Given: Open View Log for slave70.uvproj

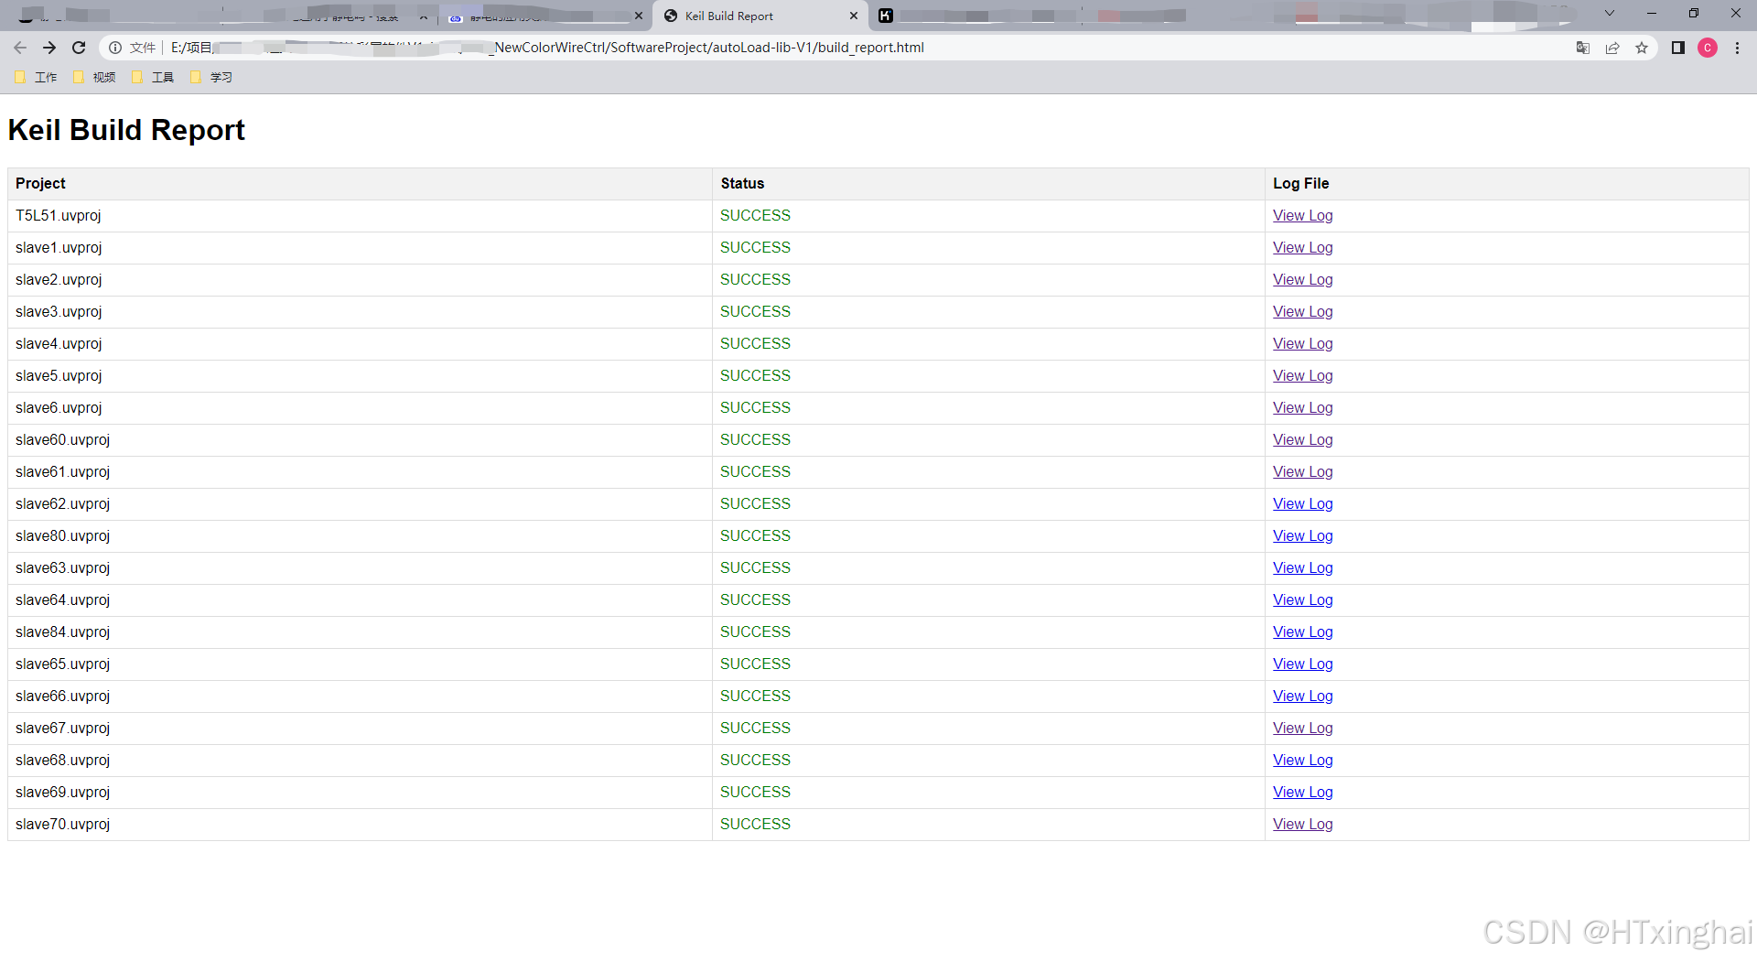Looking at the screenshot, I should click(x=1302, y=825).
